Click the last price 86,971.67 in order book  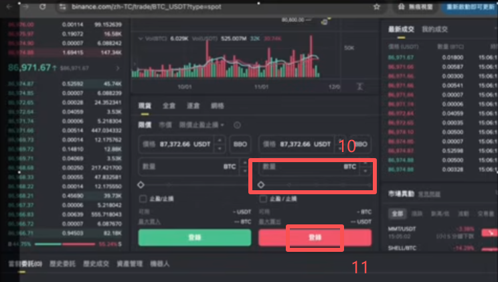coord(29,68)
